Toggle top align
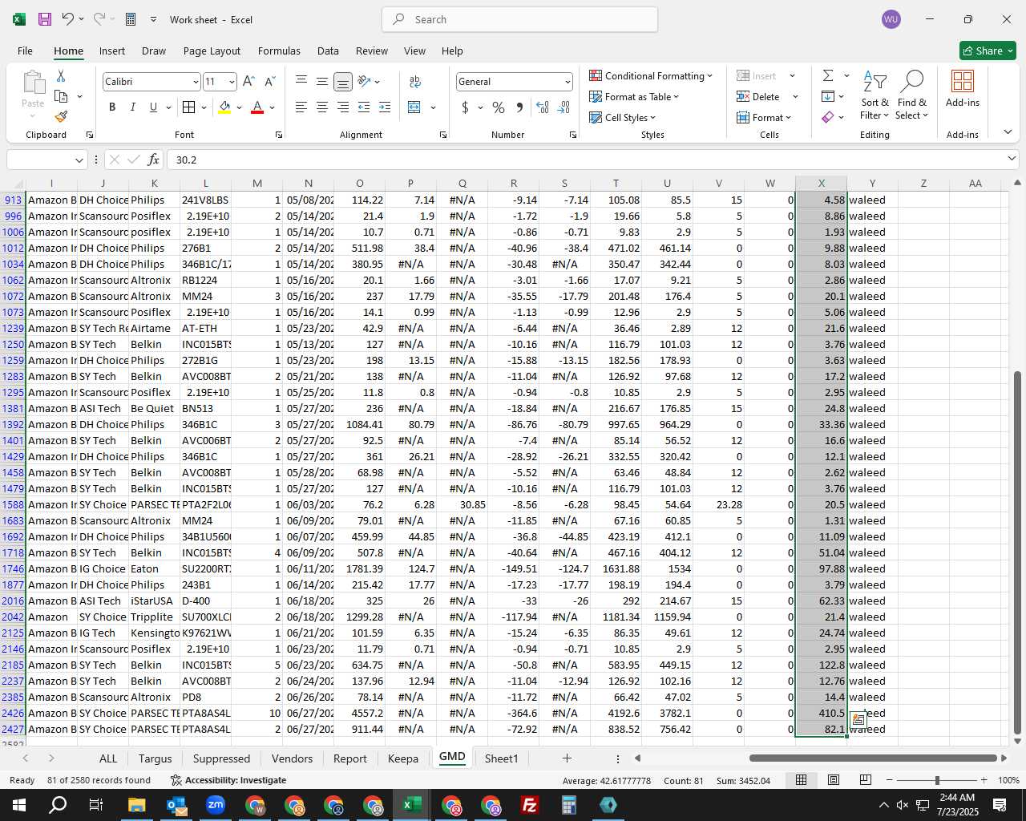Screen dimensions: 1026x821 tap(301, 82)
